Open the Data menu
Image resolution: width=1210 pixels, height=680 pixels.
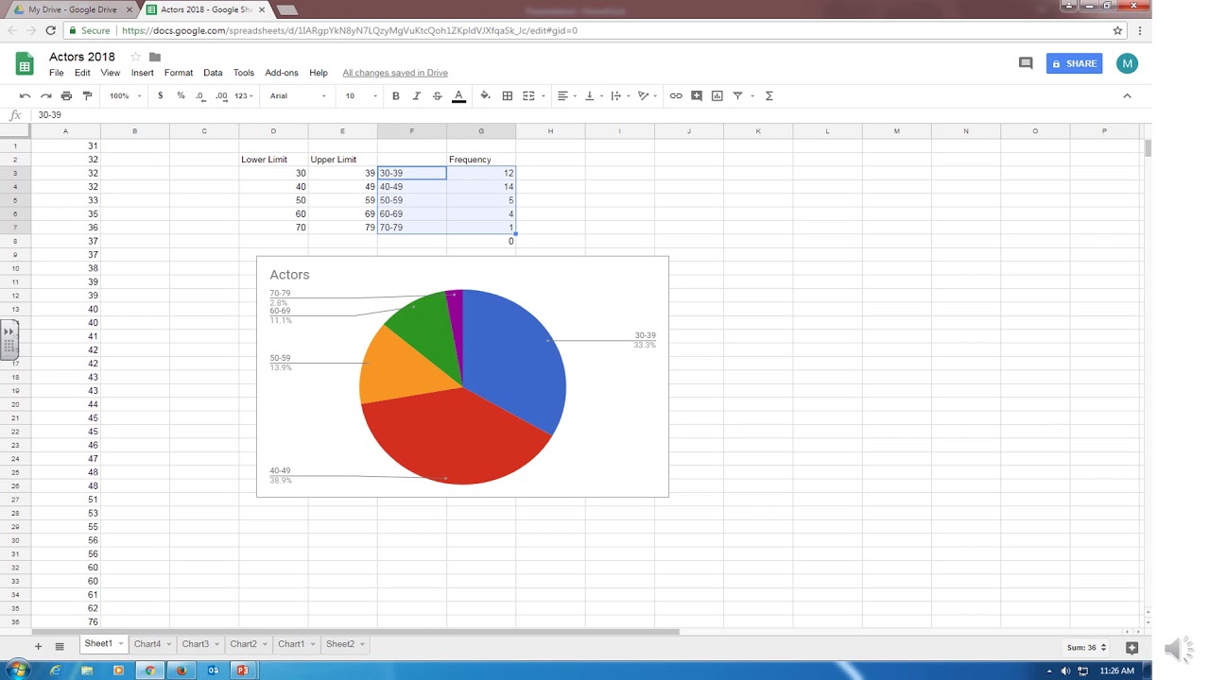click(213, 73)
